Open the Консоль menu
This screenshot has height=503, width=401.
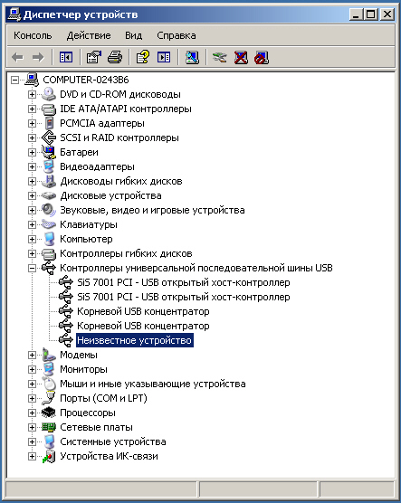tap(33, 35)
